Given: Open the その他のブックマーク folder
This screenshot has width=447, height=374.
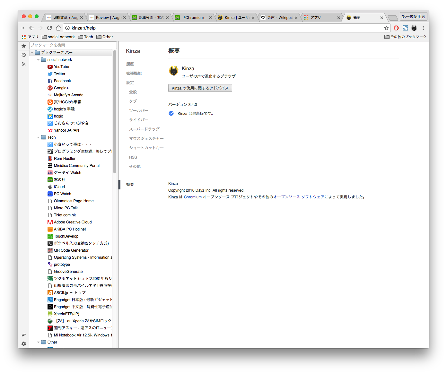Looking at the screenshot, I should point(405,37).
